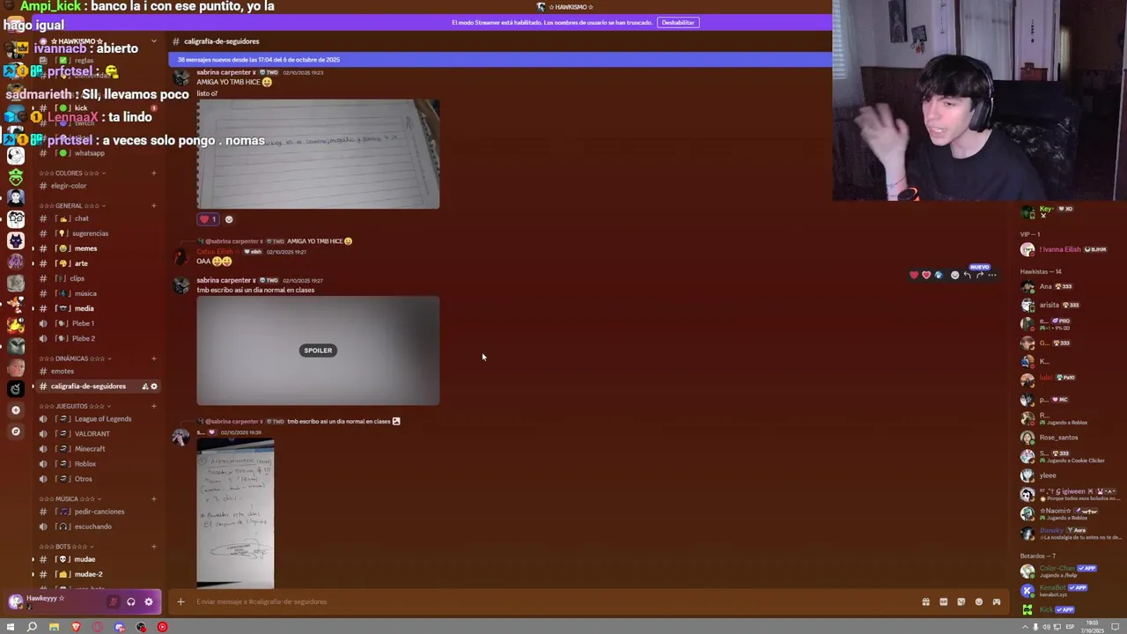Join the VALORANT voice channel
Image resolution: width=1127 pixels, height=634 pixels.
97,434
